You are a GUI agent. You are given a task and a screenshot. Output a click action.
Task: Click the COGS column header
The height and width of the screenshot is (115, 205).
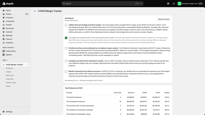(x=145, y=93)
